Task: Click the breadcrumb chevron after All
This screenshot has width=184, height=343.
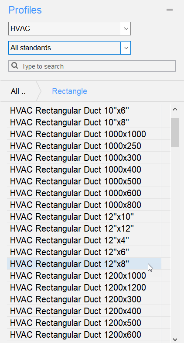Action: coord(39,91)
